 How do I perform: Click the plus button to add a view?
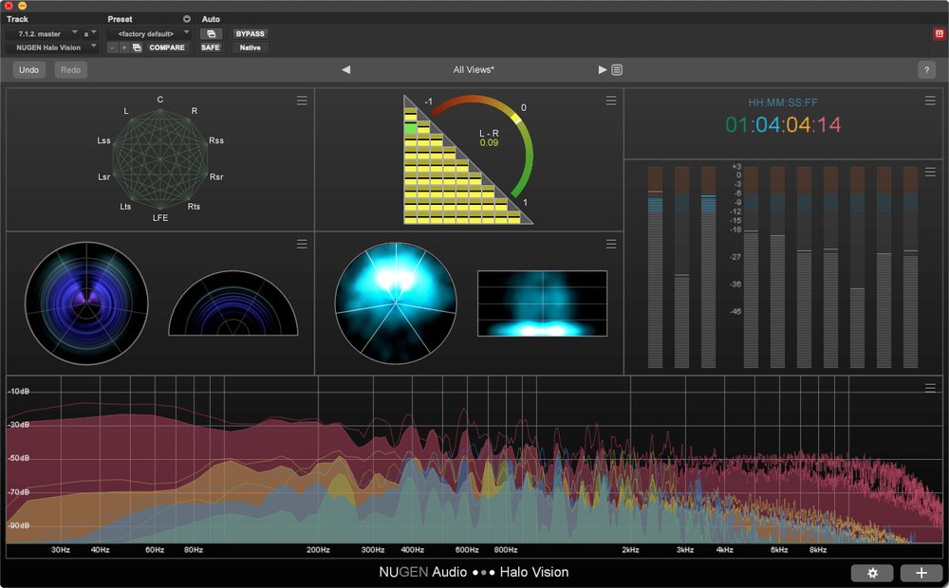[921, 573]
